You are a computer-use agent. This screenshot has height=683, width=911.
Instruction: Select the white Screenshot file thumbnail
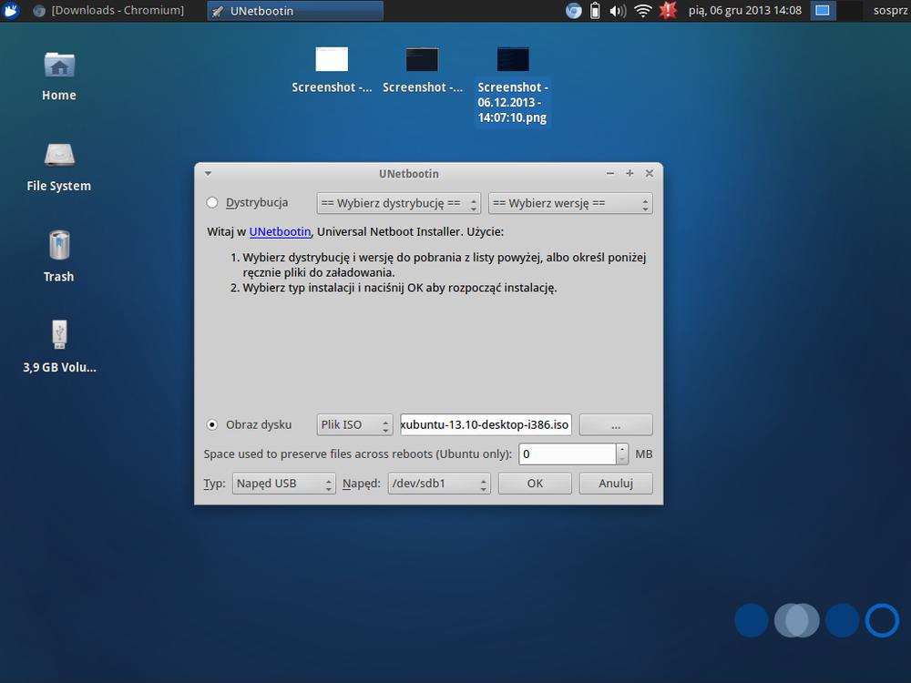332,59
